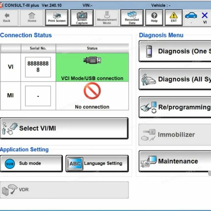Click the 'Vehicle : -' title bar text
The height and width of the screenshot is (211, 211).
161,5
